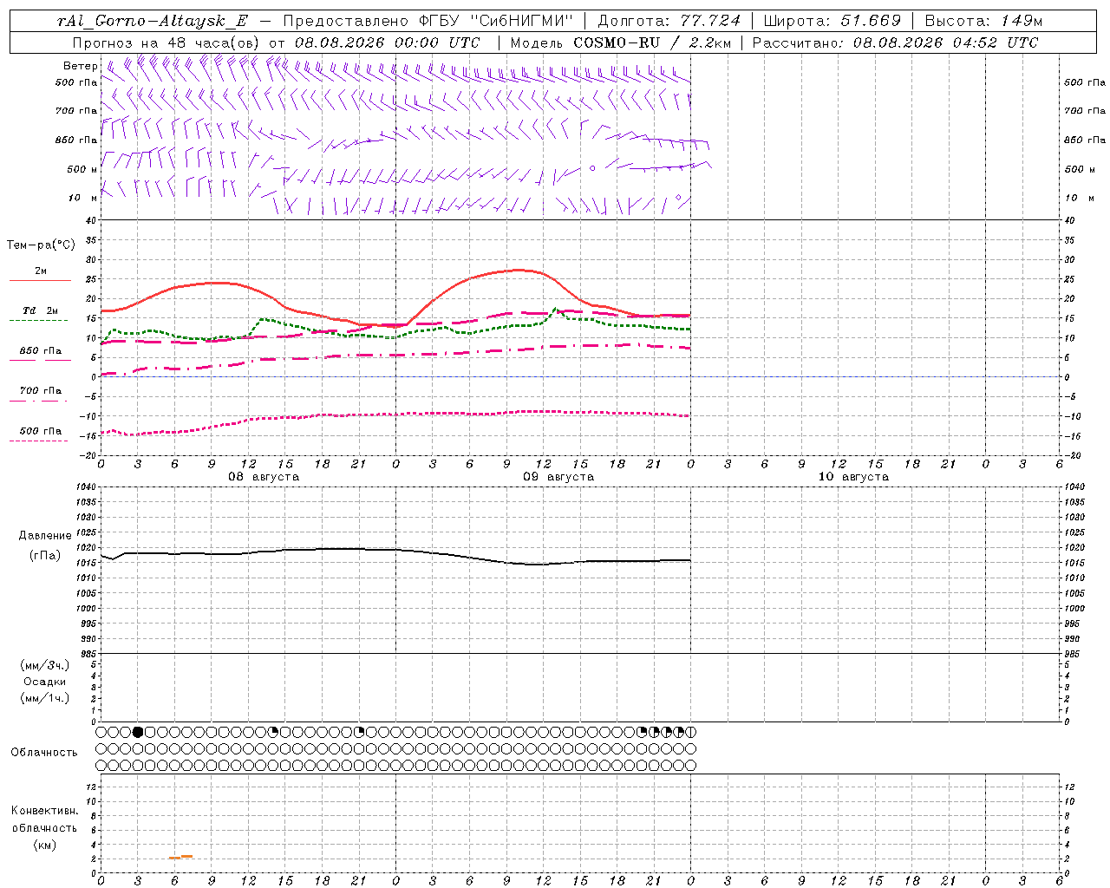Select the 850 гПа temperature legend entry
The width and height of the screenshot is (1110, 888).
(40, 351)
